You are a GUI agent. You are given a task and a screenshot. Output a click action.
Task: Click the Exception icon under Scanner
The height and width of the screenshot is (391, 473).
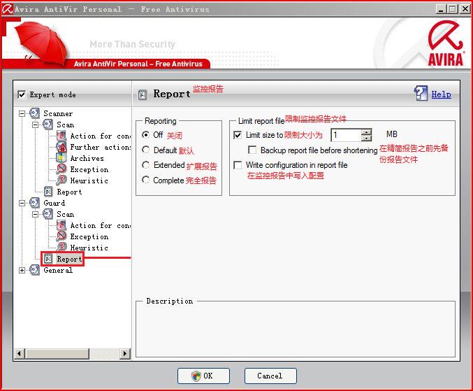pyautogui.click(x=61, y=169)
